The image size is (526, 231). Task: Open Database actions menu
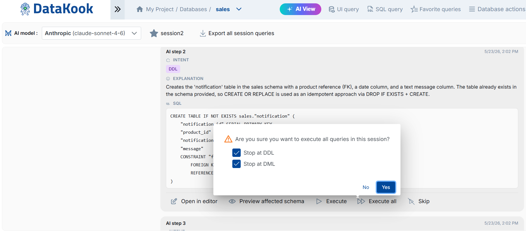point(497,9)
